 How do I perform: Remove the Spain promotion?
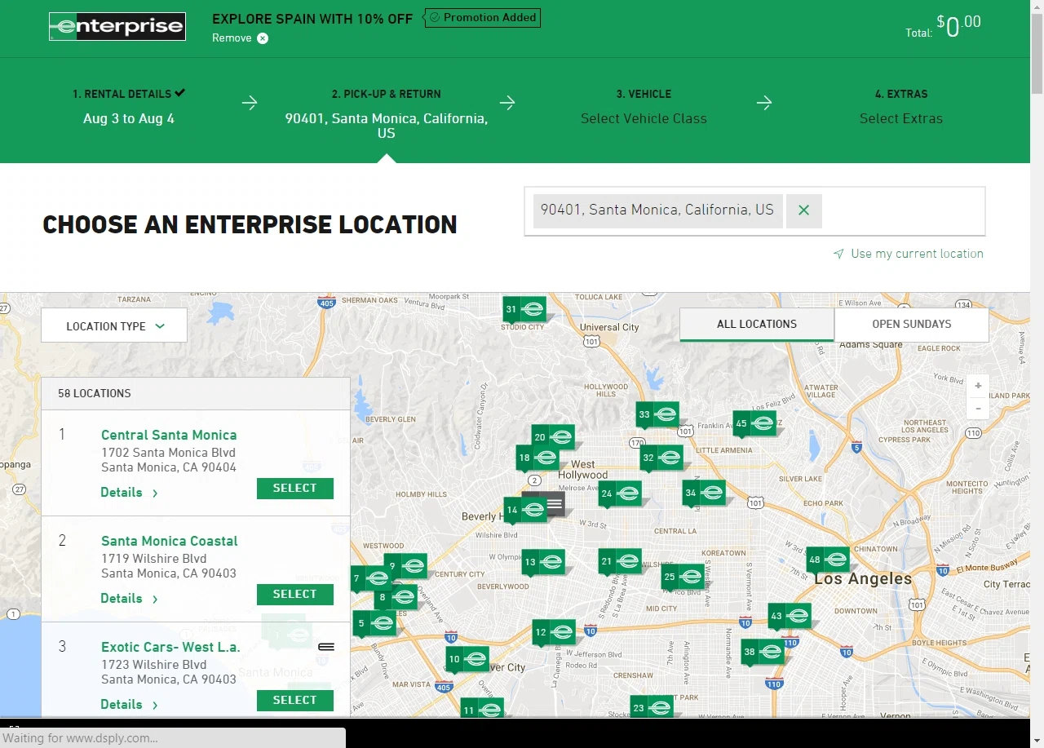pos(240,38)
